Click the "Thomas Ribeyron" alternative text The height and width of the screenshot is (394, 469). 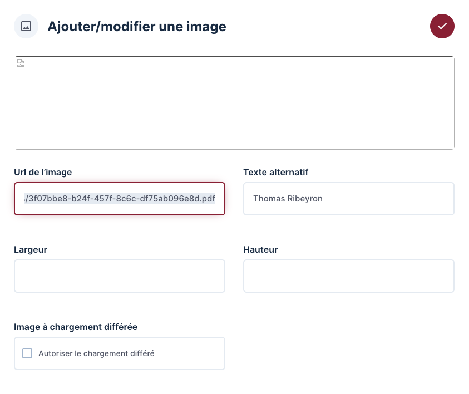[288, 199]
